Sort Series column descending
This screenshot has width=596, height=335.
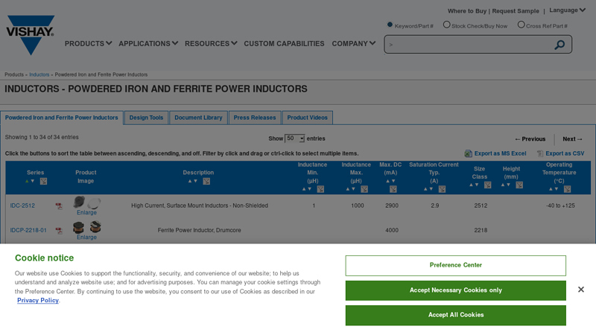point(33,181)
